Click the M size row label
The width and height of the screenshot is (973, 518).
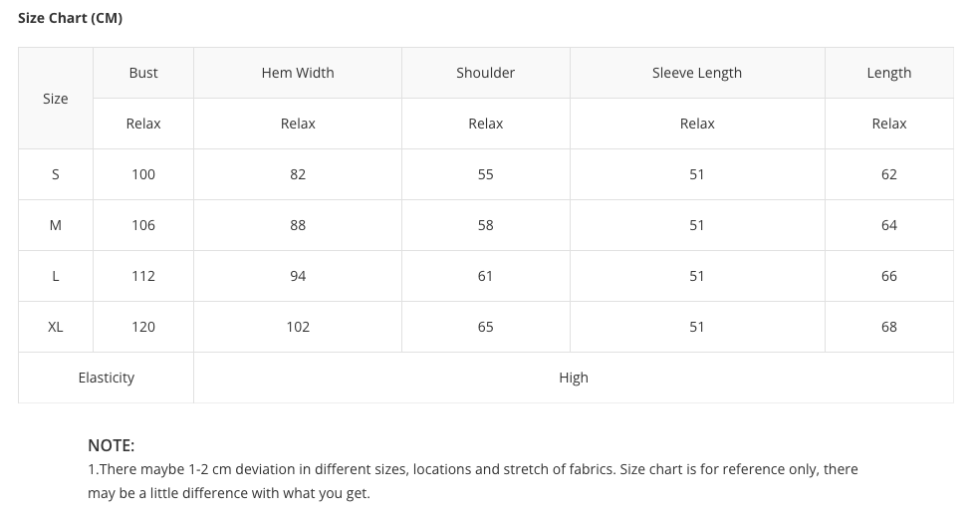click(56, 225)
